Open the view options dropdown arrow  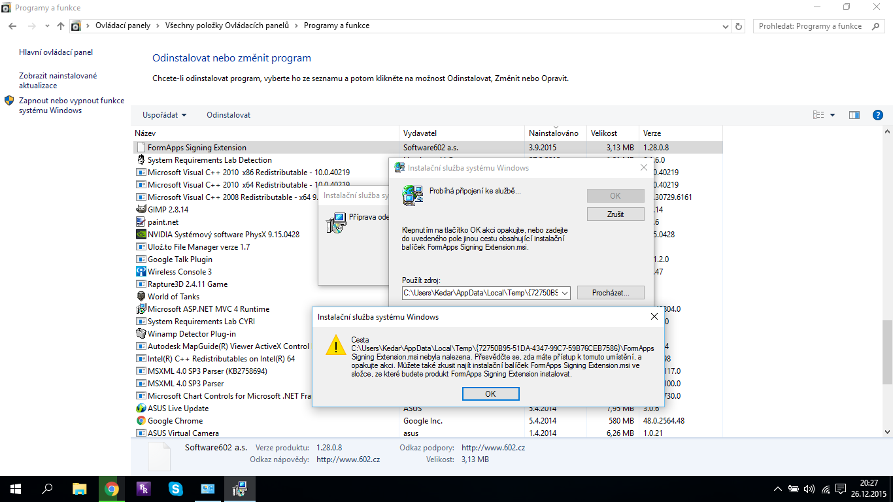pyautogui.click(x=832, y=115)
